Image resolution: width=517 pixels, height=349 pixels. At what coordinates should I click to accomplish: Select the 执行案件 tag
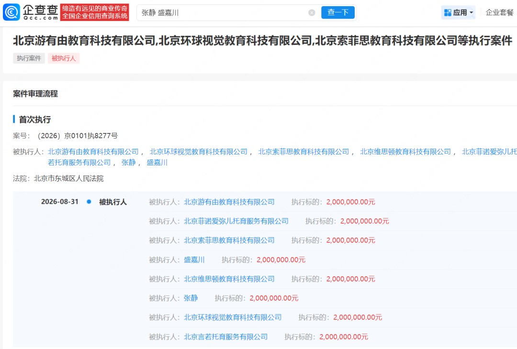[29, 58]
